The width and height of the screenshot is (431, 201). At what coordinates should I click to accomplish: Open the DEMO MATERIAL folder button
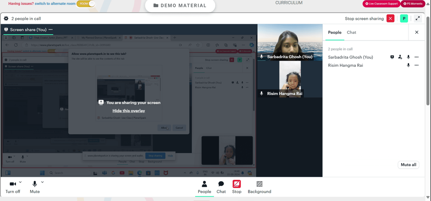(180, 6)
